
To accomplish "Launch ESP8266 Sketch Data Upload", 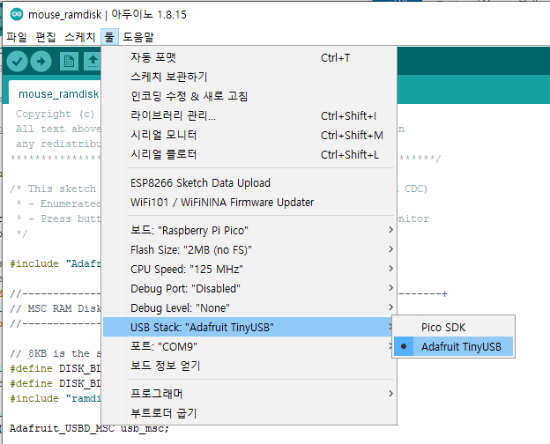I will (x=249, y=182).
